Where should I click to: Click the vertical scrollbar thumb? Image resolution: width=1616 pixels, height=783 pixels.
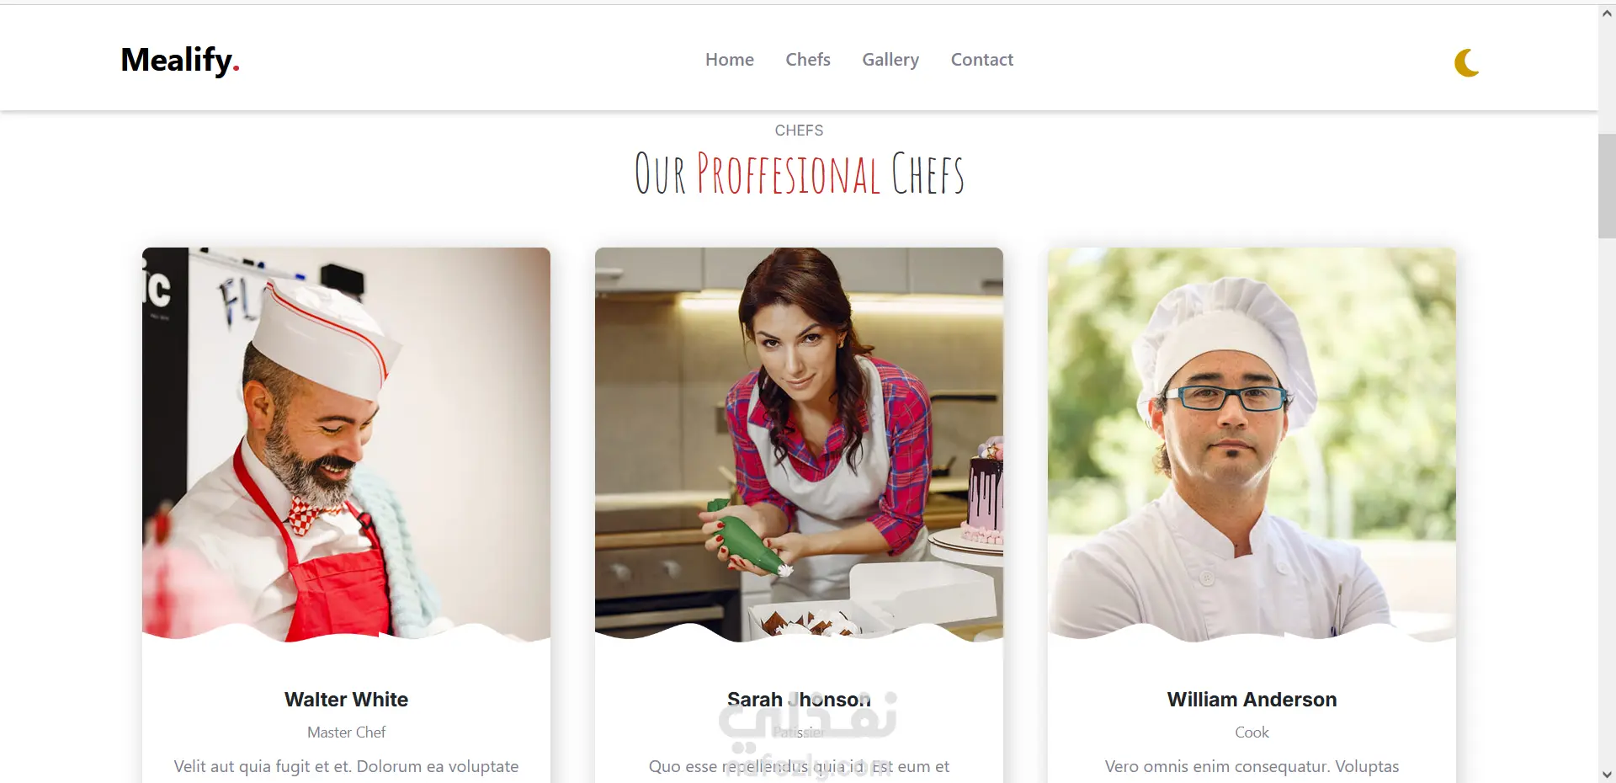click(x=1607, y=185)
